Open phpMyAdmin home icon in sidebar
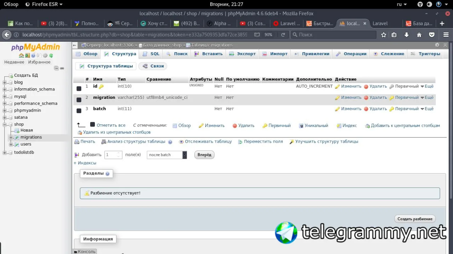Image resolution: width=453 pixels, height=254 pixels. [x=21, y=55]
